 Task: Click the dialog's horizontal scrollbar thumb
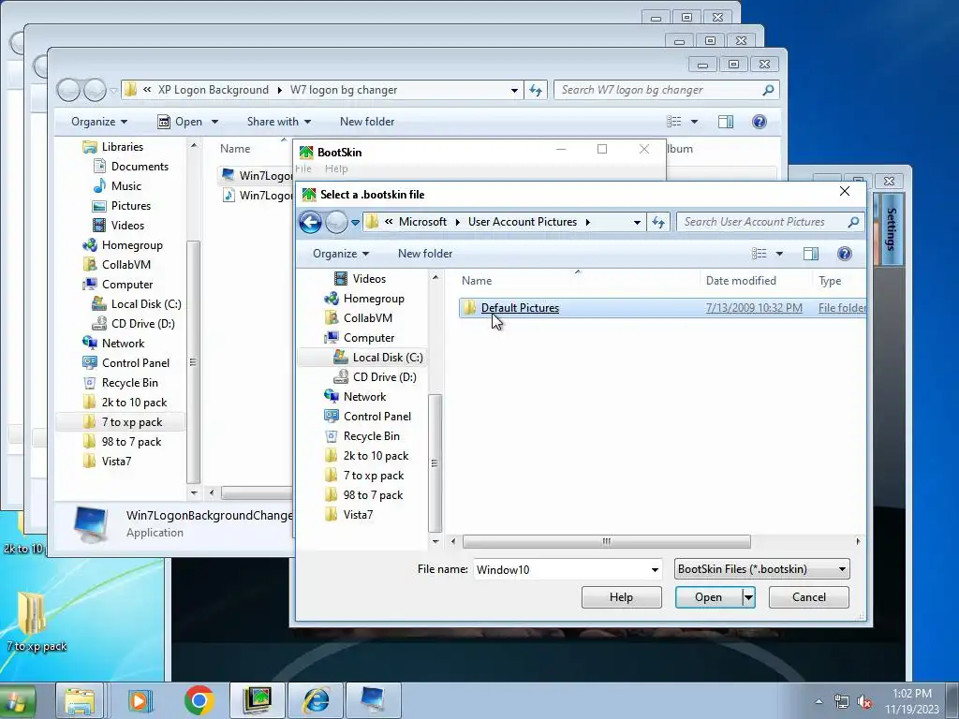pyautogui.click(x=606, y=541)
